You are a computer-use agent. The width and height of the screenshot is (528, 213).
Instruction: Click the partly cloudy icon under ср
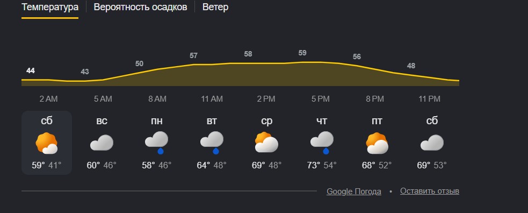click(x=266, y=143)
